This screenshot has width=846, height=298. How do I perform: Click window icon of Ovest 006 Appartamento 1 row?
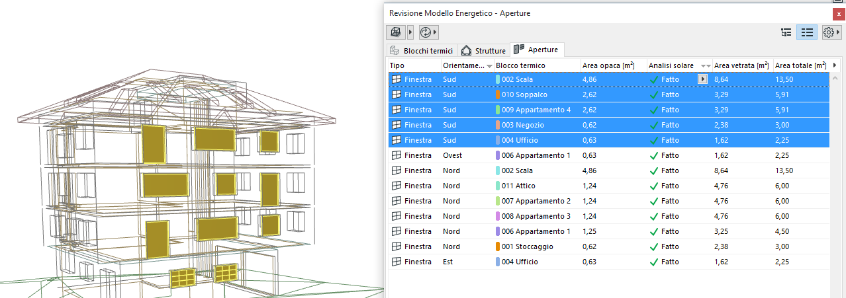click(397, 155)
